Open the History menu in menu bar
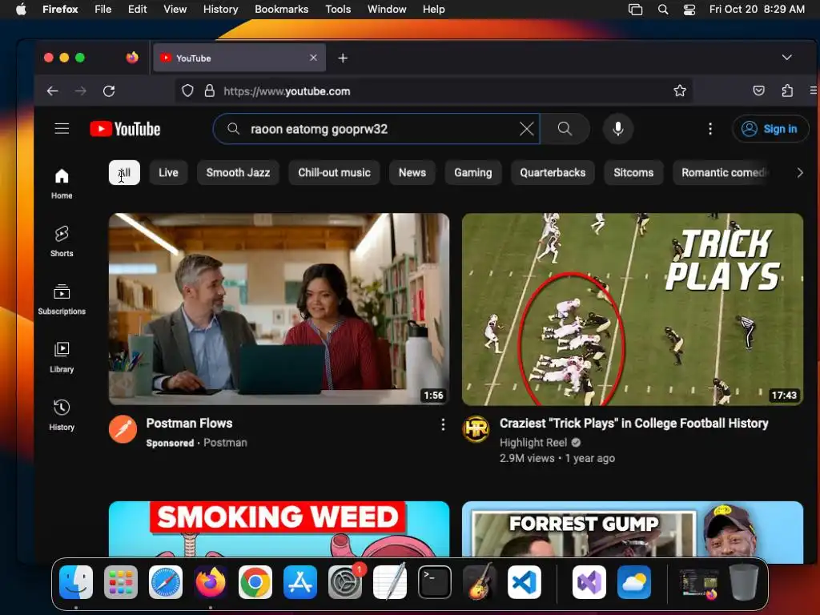820x615 pixels. tap(221, 10)
